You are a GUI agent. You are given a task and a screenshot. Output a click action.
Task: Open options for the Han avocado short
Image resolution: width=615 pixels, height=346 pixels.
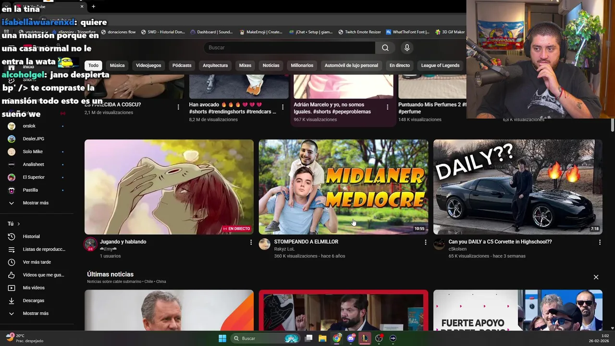coord(283,107)
